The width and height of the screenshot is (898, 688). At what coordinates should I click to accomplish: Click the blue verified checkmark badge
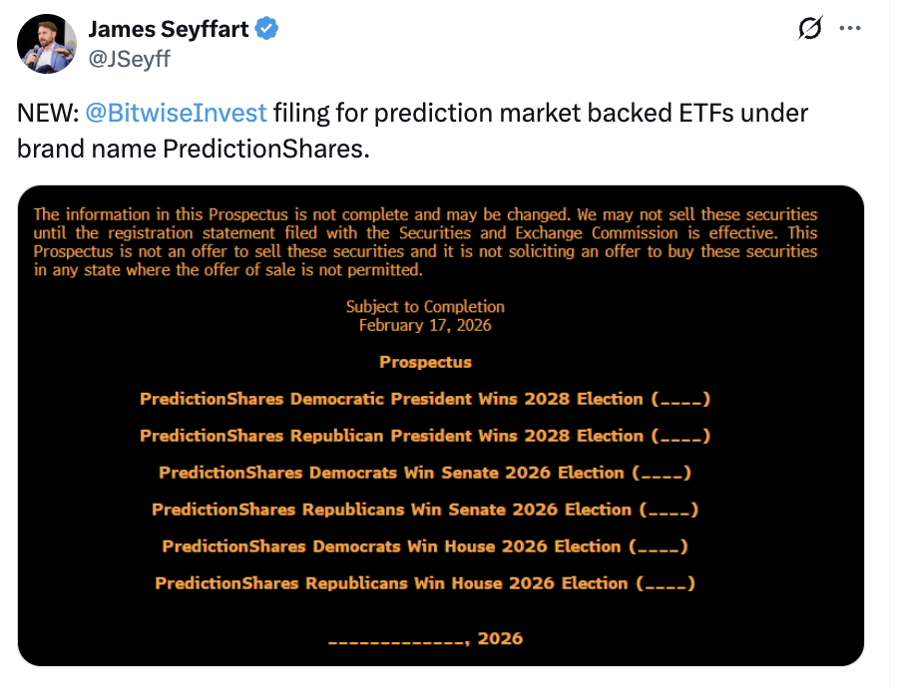265,29
